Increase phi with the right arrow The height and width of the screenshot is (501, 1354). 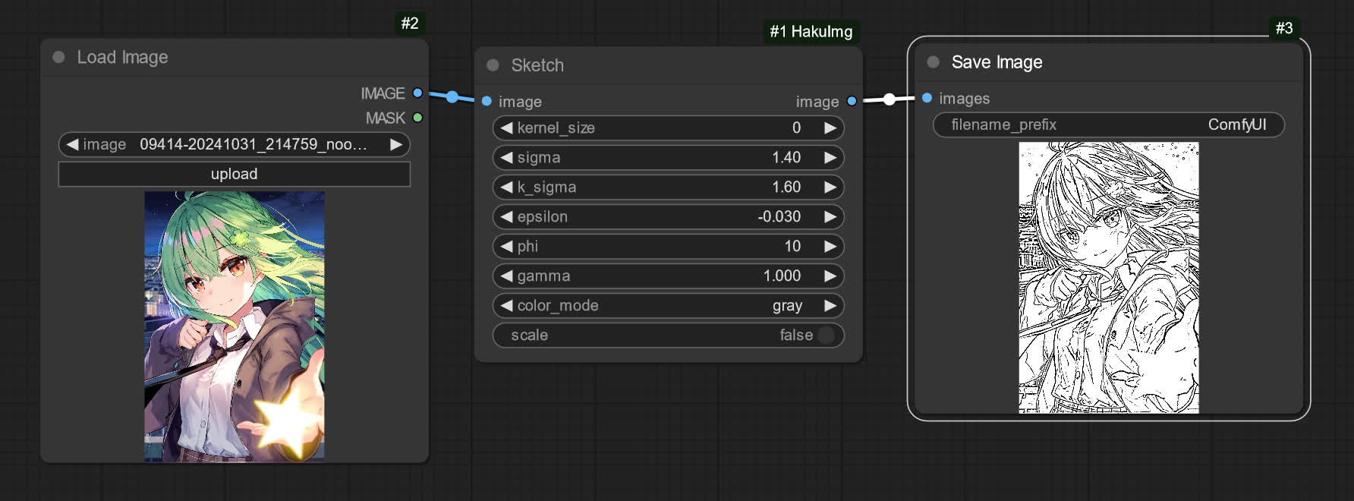[x=830, y=246]
